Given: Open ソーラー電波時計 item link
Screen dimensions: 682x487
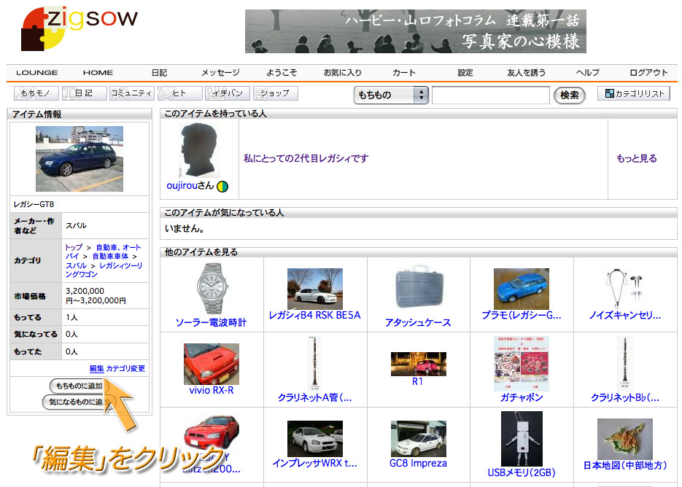Looking at the screenshot, I should (211, 322).
